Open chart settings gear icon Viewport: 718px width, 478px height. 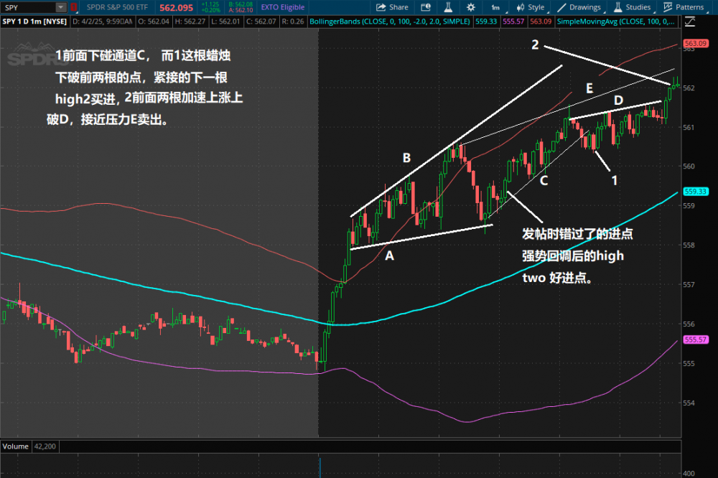471,7
